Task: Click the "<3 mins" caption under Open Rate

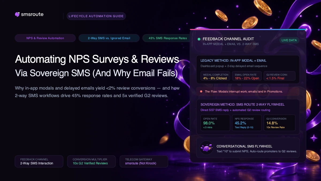Action: pyautogui.click(x=208, y=127)
